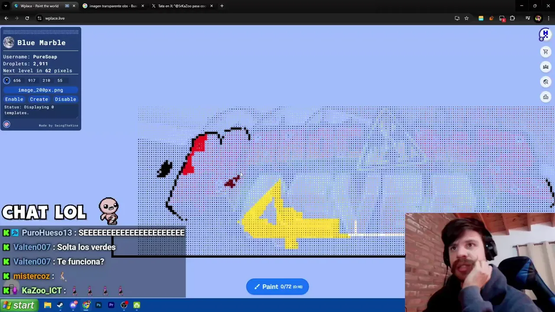Viewport: 555px width, 312px height.
Task: Click the install app icon in address bar
Action: pyautogui.click(x=457, y=18)
